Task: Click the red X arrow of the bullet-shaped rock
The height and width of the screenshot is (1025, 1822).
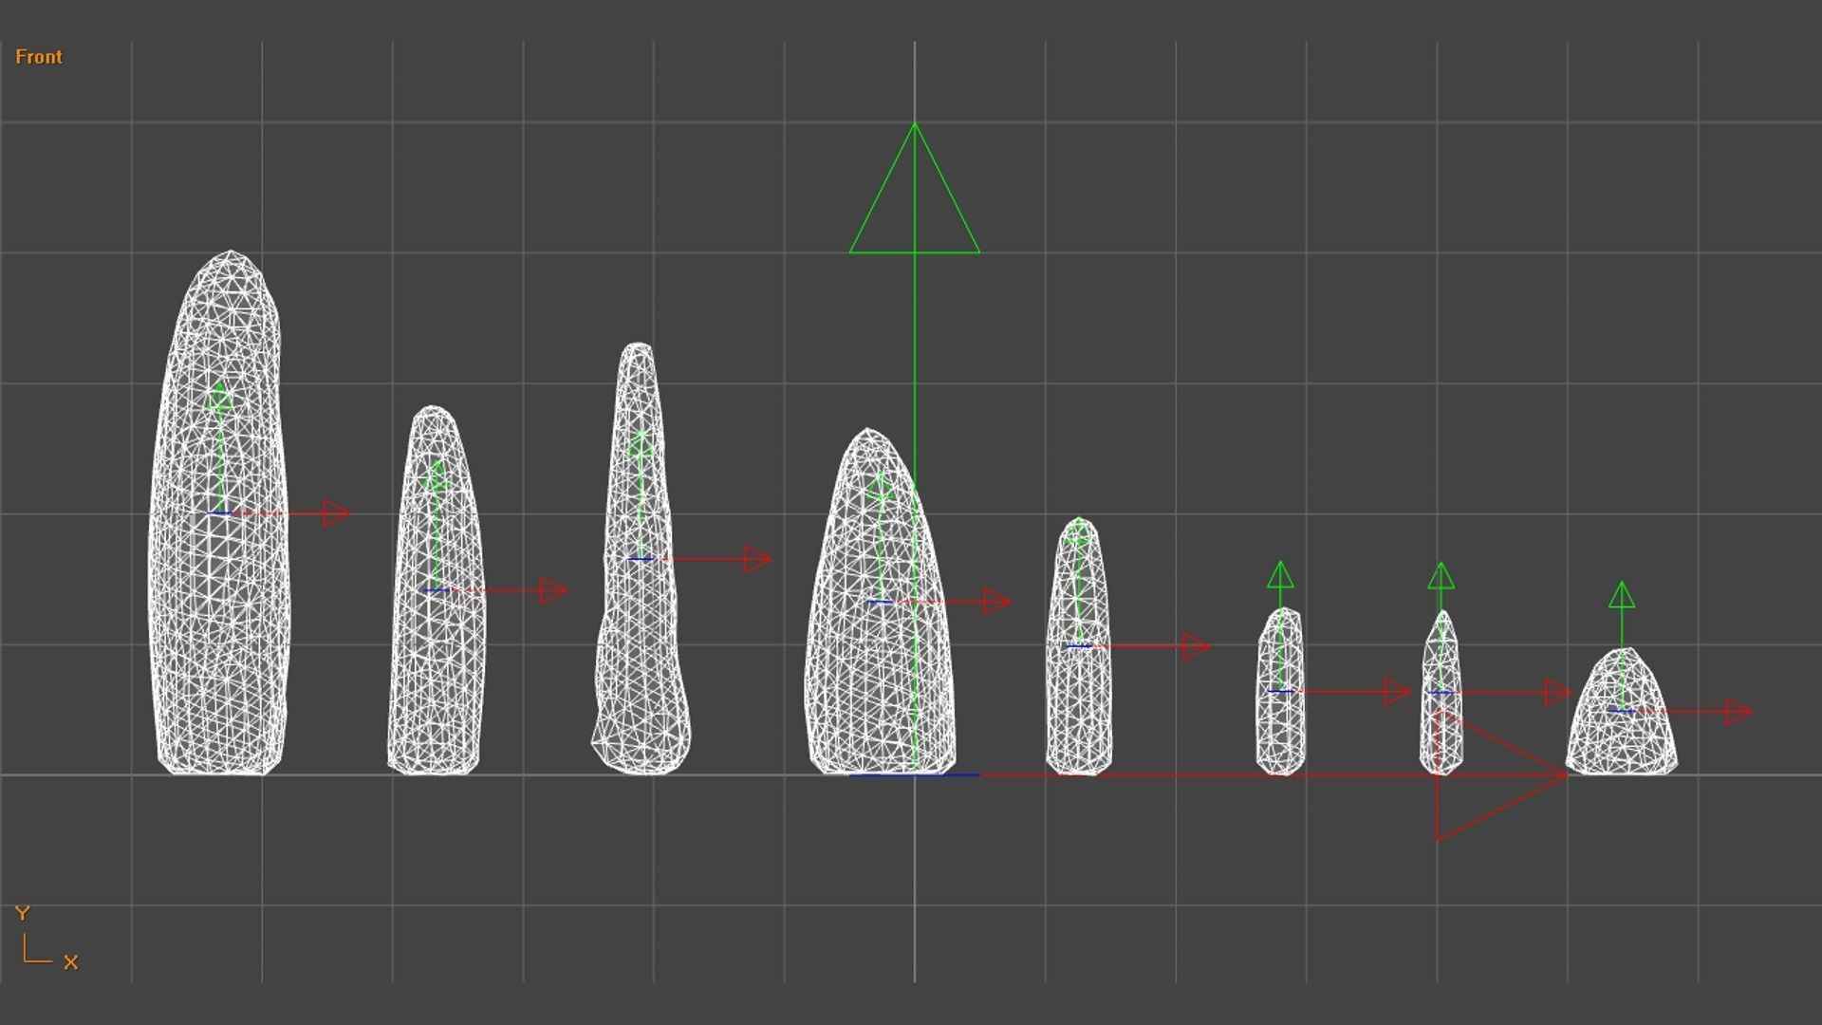Action: click(1197, 646)
